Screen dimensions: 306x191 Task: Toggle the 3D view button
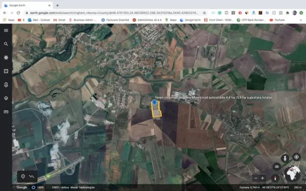(x=277, y=167)
